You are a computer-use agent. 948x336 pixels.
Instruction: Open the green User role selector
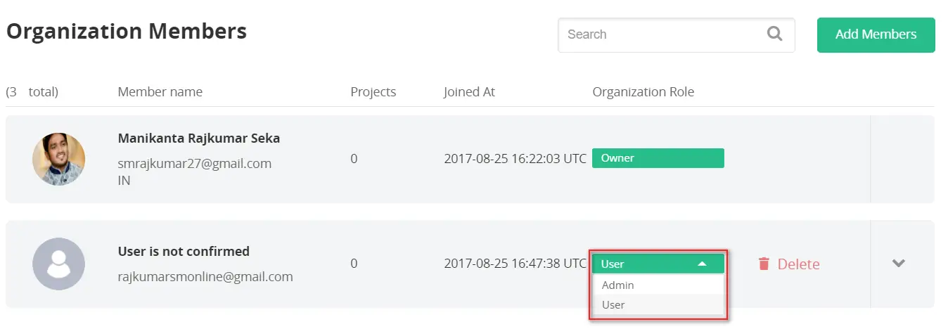pos(658,264)
